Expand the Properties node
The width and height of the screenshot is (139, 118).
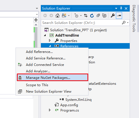50,41
